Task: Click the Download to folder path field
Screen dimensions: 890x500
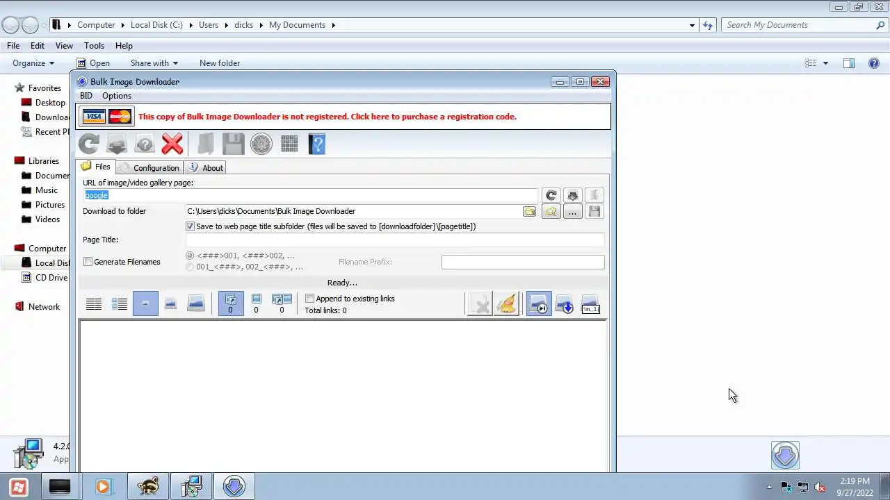Action: coord(353,211)
